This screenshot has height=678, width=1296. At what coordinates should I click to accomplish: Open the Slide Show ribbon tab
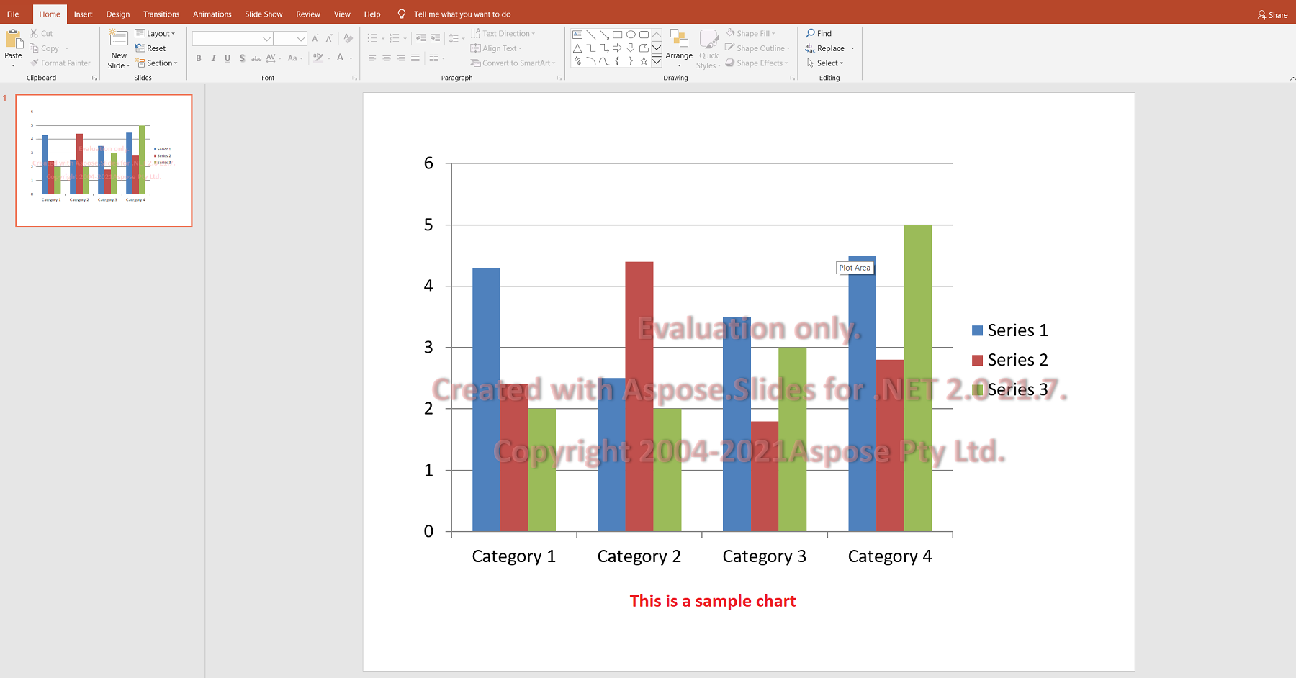264,14
